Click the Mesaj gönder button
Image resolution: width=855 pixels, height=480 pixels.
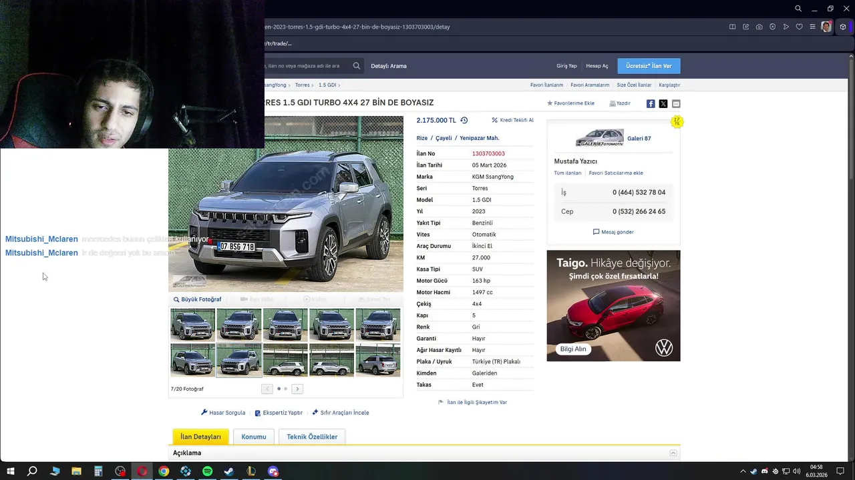[x=613, y=232]
